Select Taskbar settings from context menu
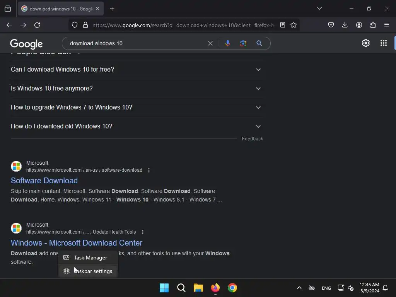 [x=88, y=271]
